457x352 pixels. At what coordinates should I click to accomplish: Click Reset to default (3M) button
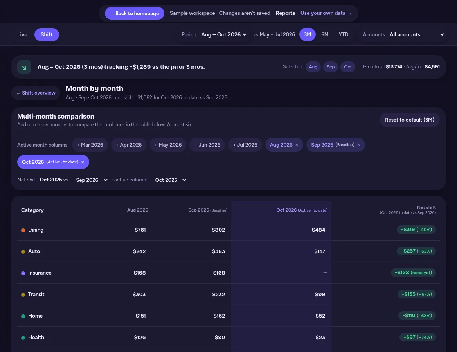(410, 120)
